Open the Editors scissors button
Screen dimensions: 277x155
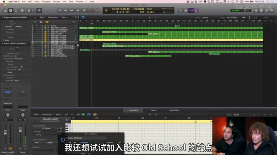coord(39,11)
